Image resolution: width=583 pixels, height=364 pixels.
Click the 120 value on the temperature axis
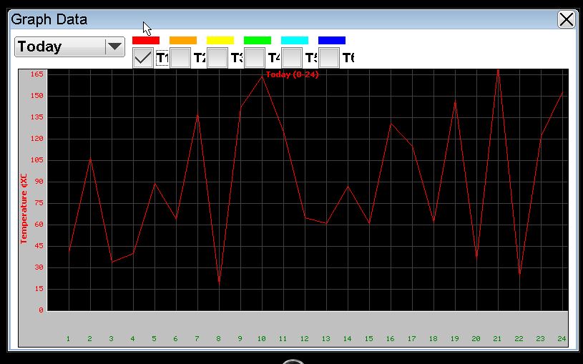[x=36, y=139]
